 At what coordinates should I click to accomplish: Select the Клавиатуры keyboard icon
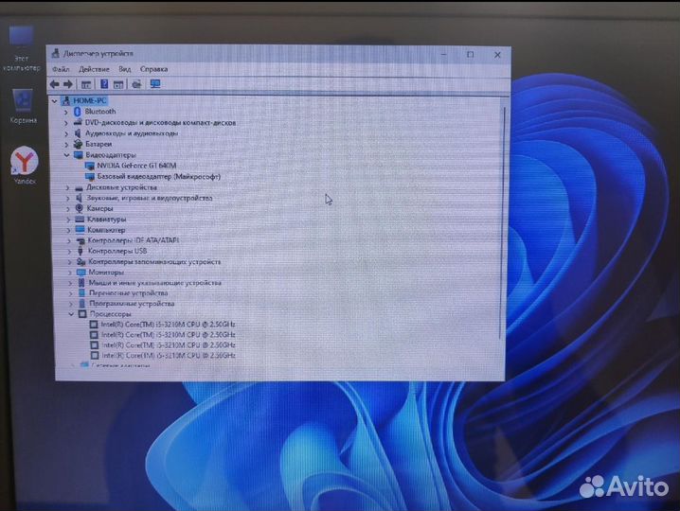tap(80, 220)
